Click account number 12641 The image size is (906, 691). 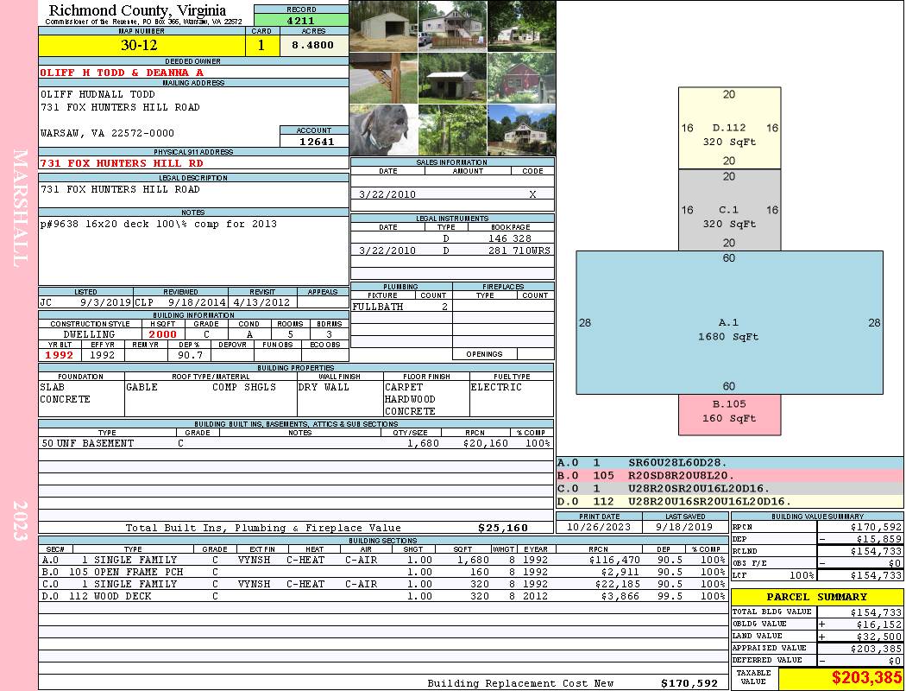(316, 141)
